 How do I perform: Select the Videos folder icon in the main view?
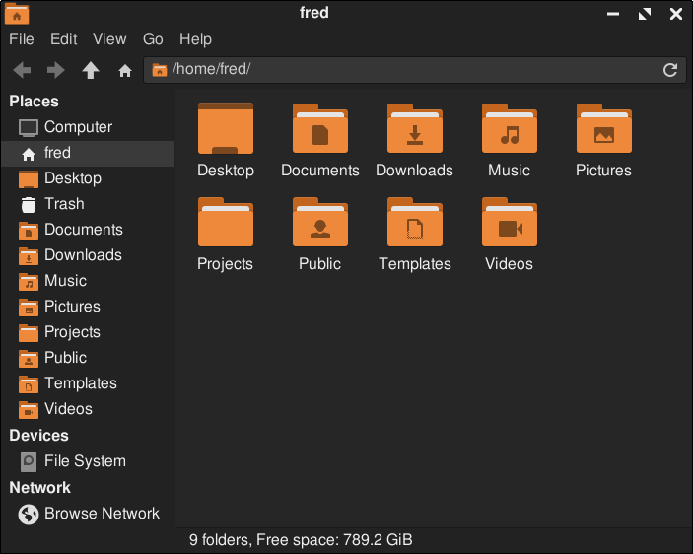[x=509, y=222]
